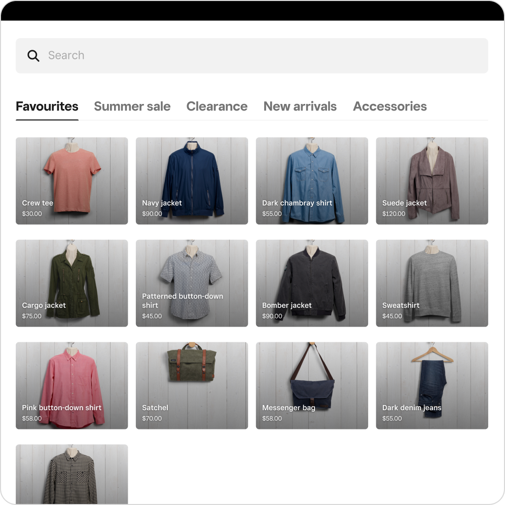Open the Messenger bag product card
The height and width of the screenshot is (505, 505).
click(312, 385)
